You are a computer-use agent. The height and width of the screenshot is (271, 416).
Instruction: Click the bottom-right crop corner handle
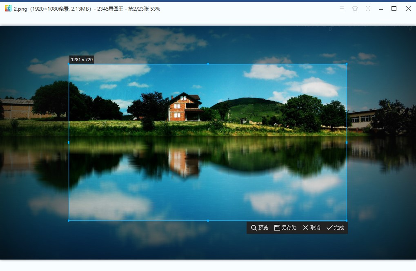[x=347, y=220]
